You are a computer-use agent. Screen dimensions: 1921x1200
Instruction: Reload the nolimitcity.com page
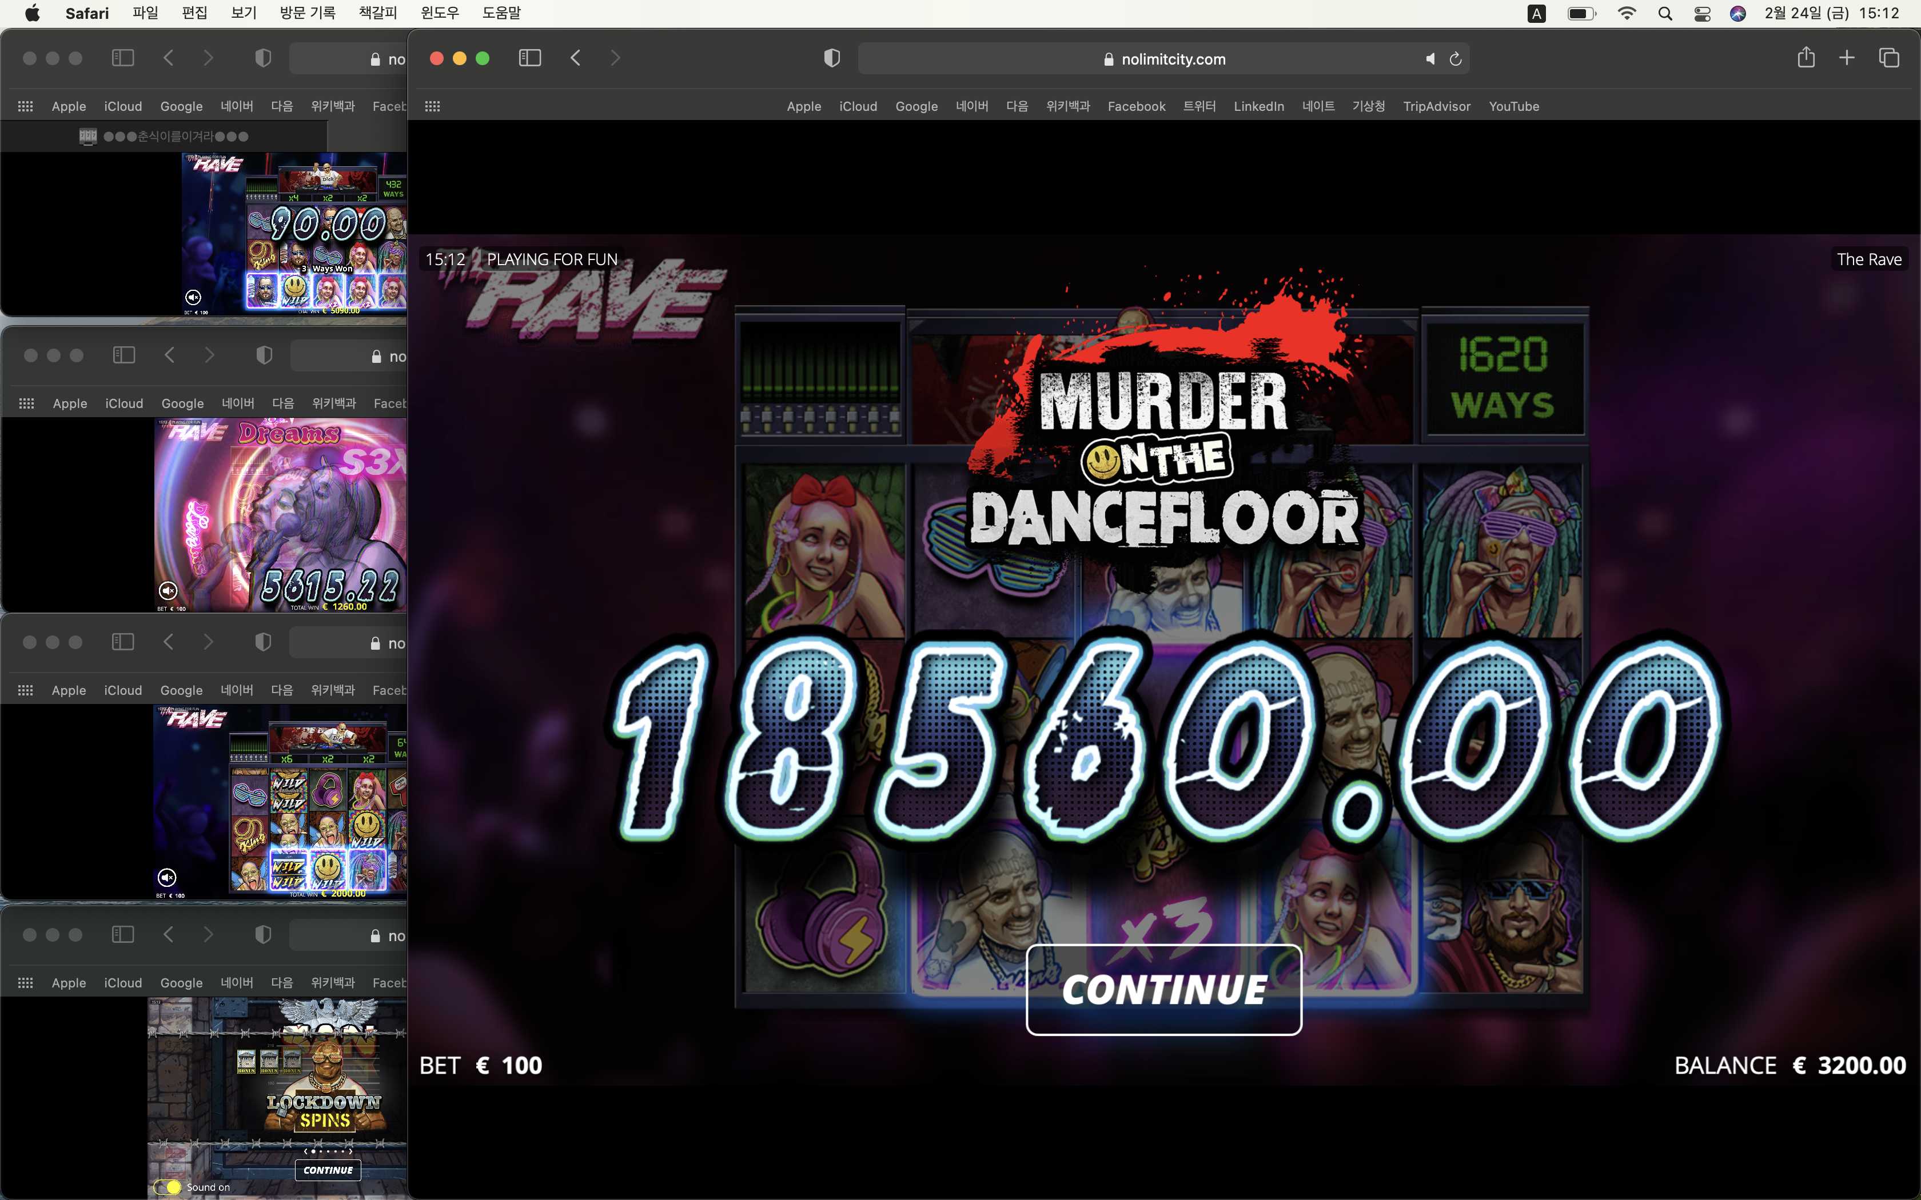tap(1455, 59)
